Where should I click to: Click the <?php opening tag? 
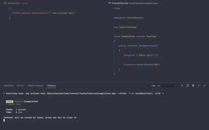point(117,8)
